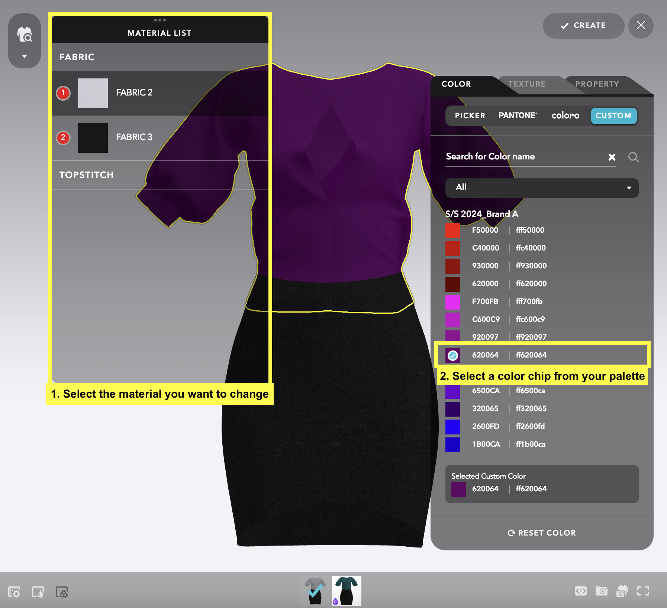Screen dimensions: 667x608
Task: Pick the 1B00CA blue color chip
Action: pos(452,444)
